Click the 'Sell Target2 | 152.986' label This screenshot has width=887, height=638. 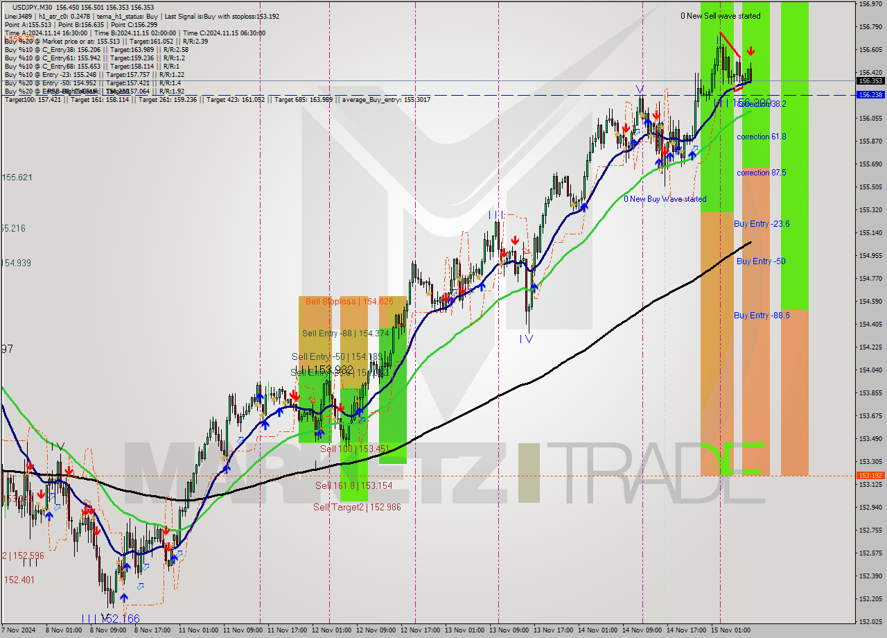[x=357, y=507]
